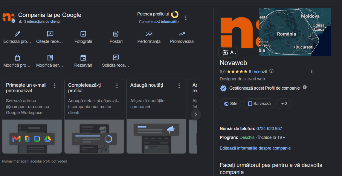Click the Puterea profilului progress ring

point(175,15)
